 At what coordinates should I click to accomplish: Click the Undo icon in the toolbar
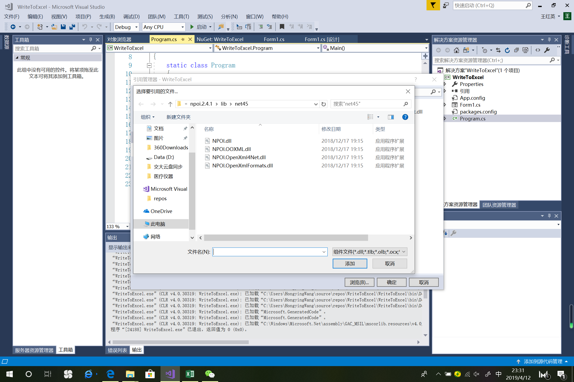[85, 27]
